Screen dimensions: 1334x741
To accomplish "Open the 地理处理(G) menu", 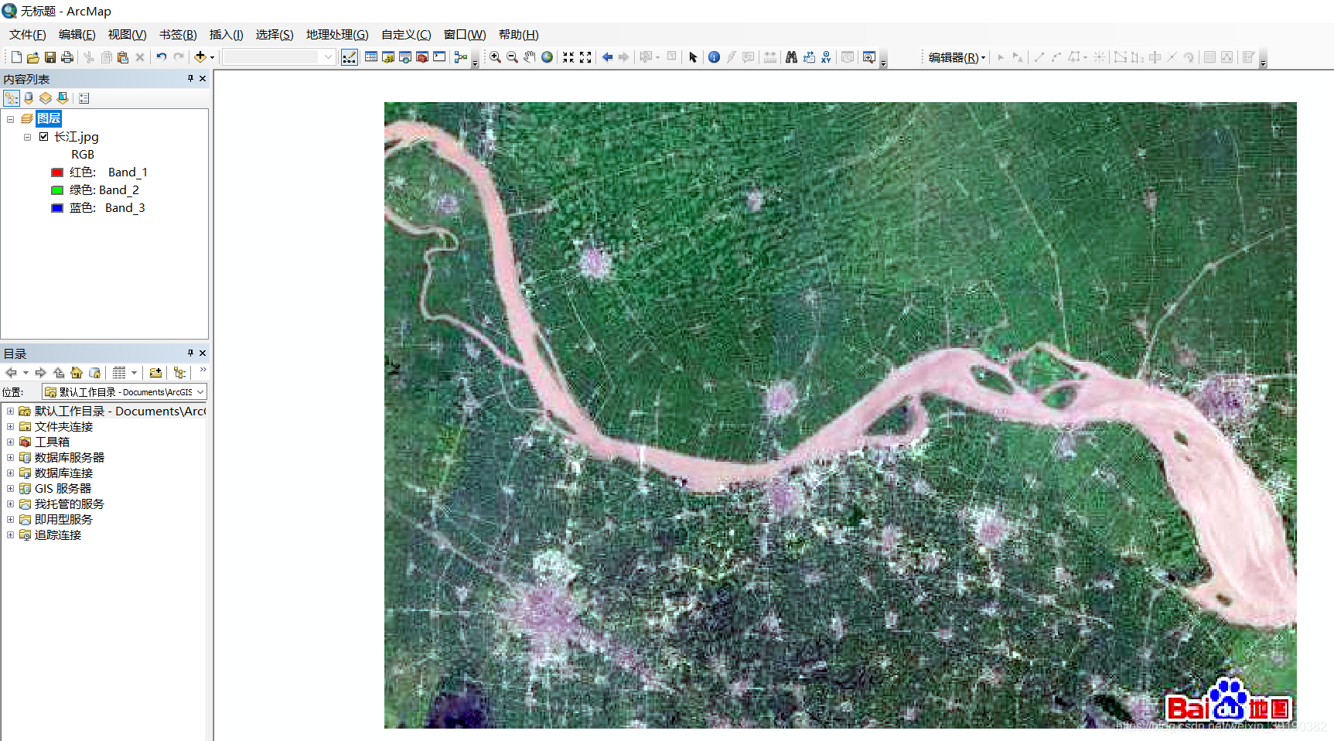I will pyautogui.click(x=337, y=35).
